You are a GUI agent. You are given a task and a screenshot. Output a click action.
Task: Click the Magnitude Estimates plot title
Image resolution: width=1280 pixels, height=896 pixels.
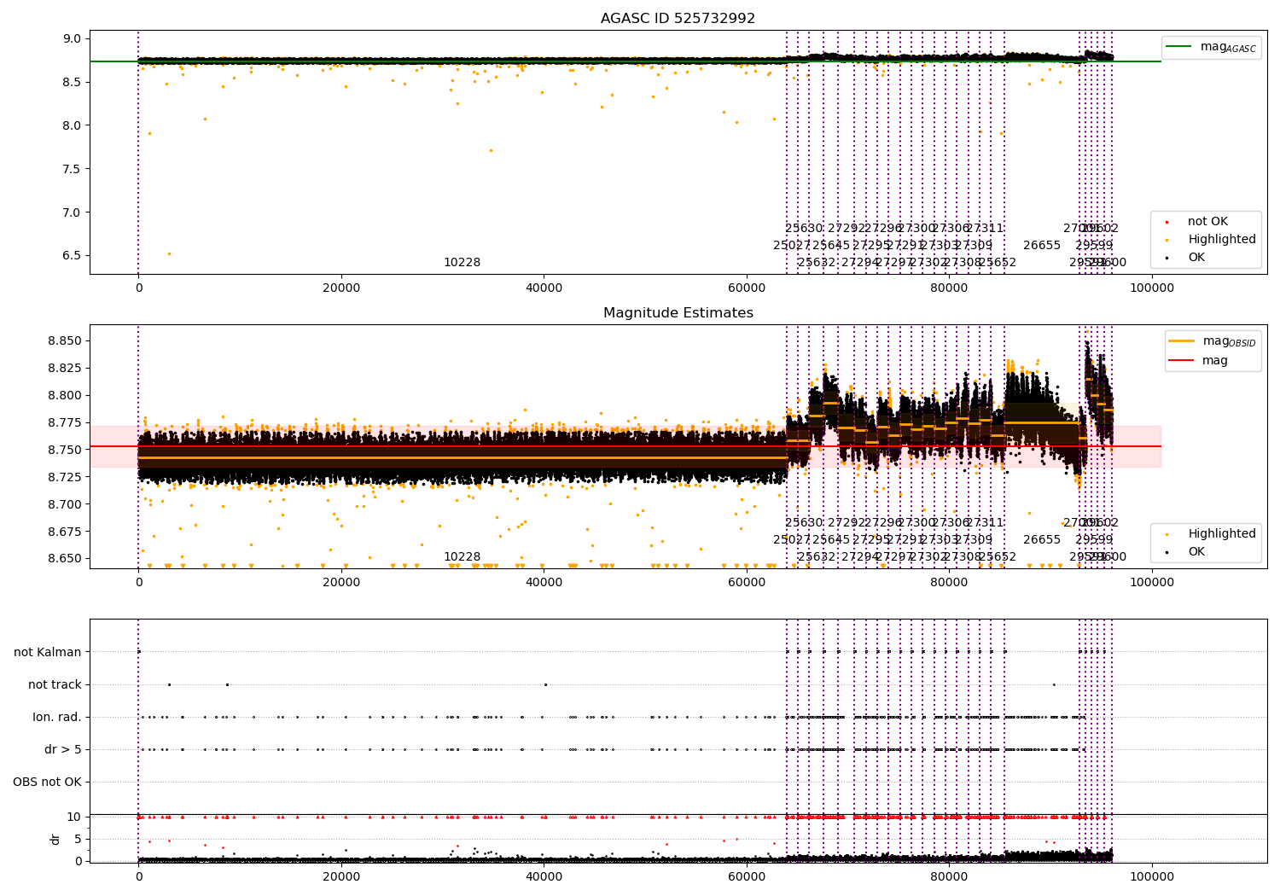point(678,313)
